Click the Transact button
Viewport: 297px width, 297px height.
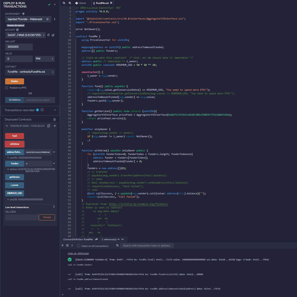47,217
